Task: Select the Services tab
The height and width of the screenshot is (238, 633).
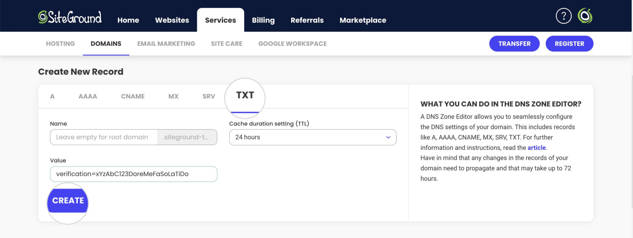Action: coord(220,20)
